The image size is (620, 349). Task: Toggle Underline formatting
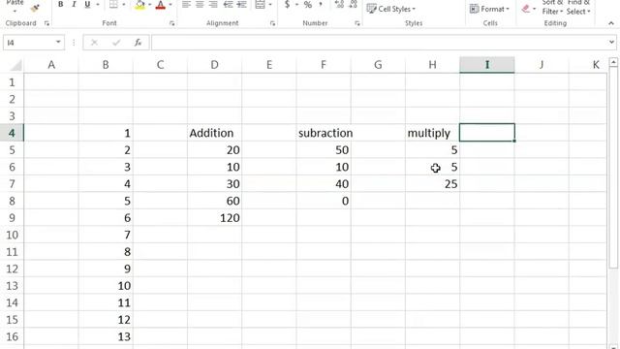[x=87, y=5]
